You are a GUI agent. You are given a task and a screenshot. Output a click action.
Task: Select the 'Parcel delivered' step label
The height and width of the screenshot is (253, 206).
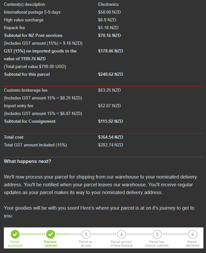pos(192,244)
